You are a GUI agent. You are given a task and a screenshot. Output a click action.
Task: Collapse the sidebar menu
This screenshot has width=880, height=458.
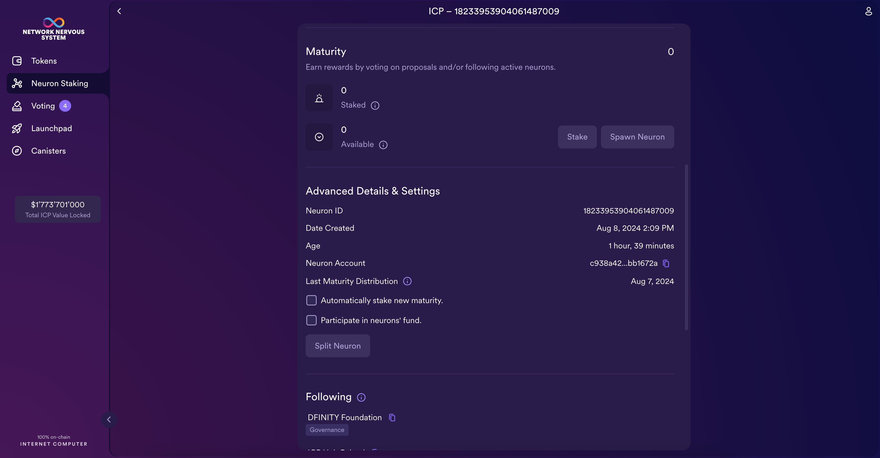tap(109, 419)
